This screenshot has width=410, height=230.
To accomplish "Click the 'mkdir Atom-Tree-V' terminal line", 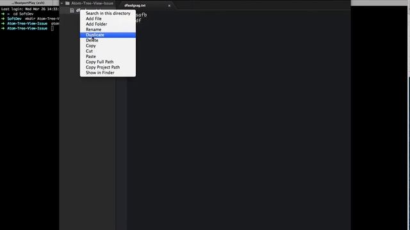I will [x=29, y=19].
